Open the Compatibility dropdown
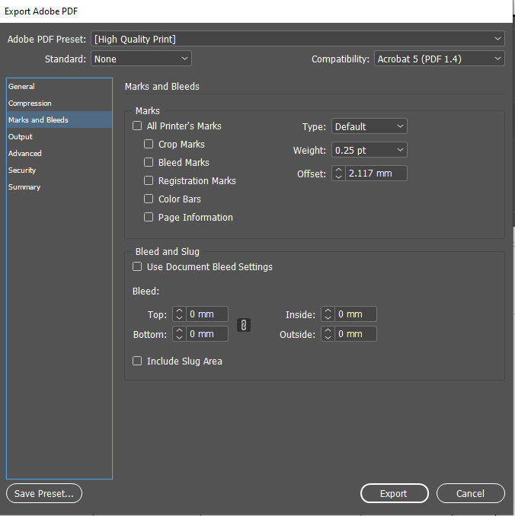This screenshot has height=516, width=515. 440,59
